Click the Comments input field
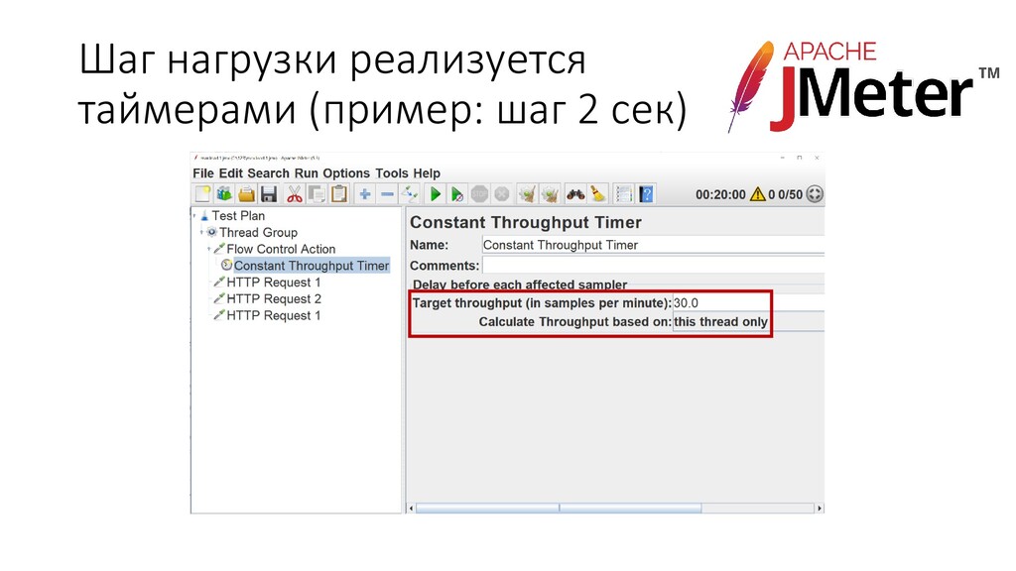Image resolution: width=1016 pixels, height=571 pixels. [653, 266]
